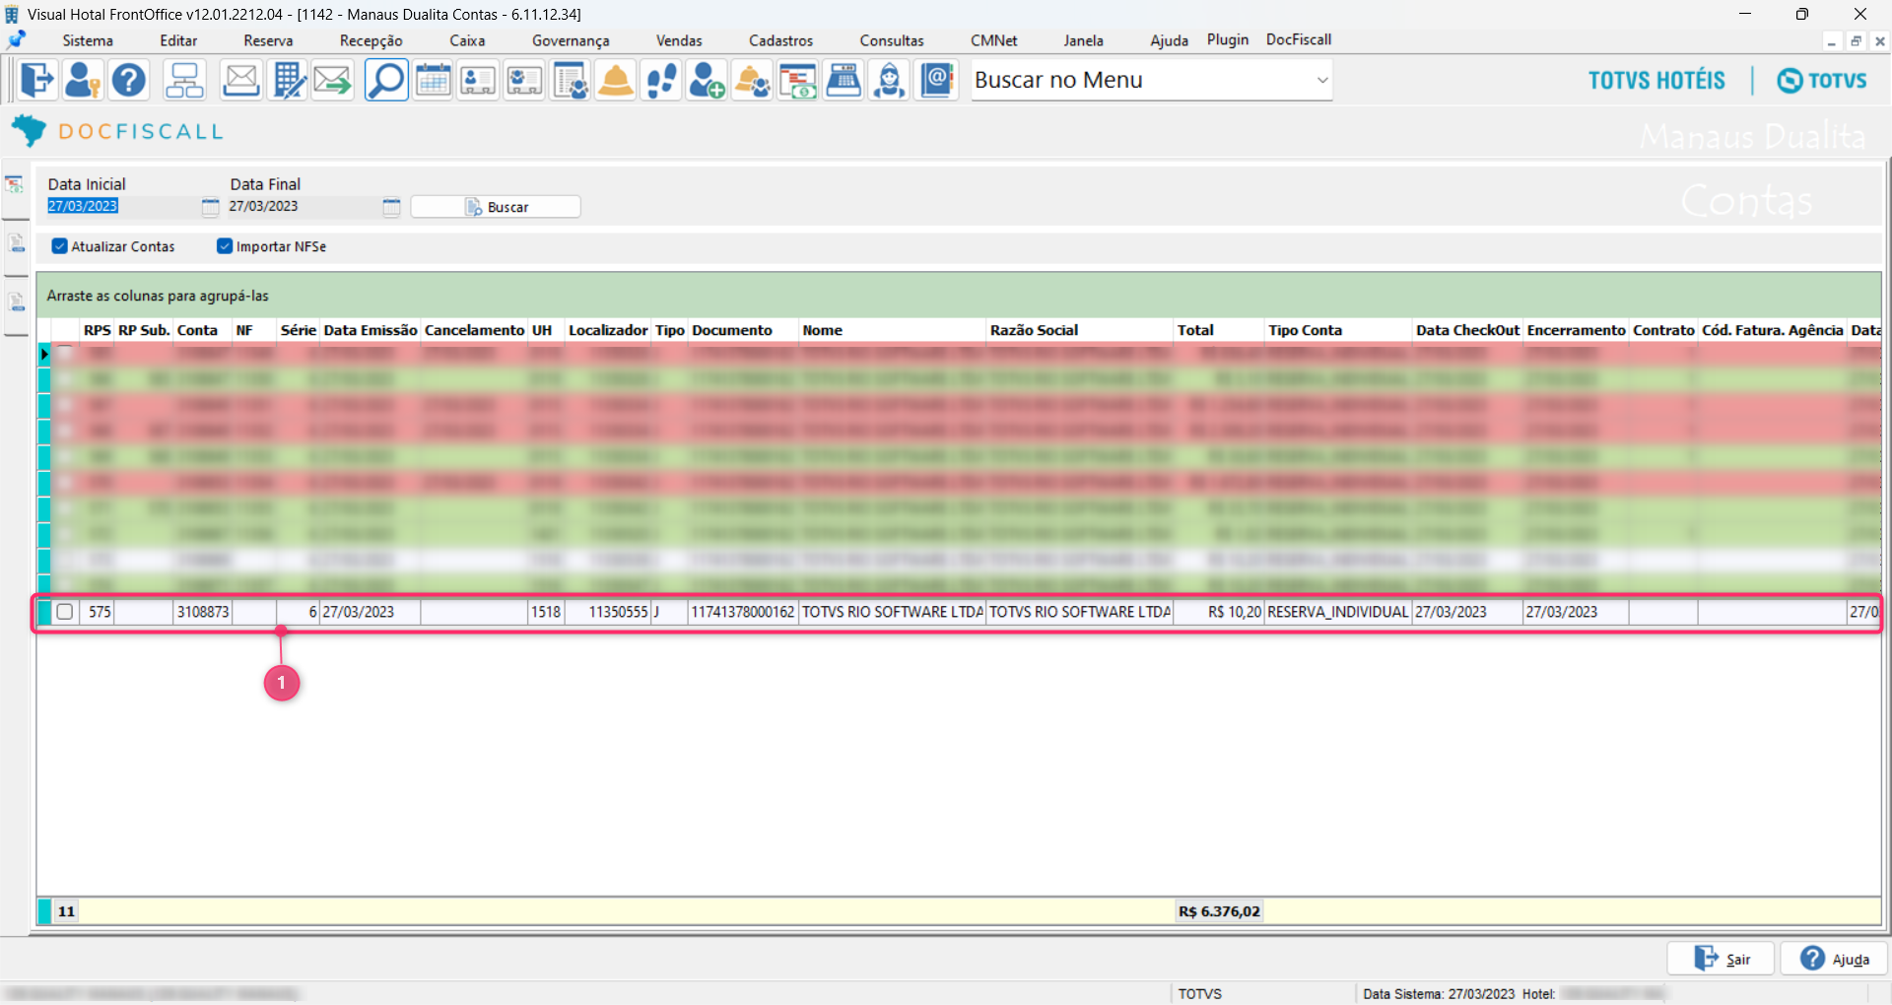
Task: Expand the Buscar no Menu dropdown
Action: (x=1322, y=80)
